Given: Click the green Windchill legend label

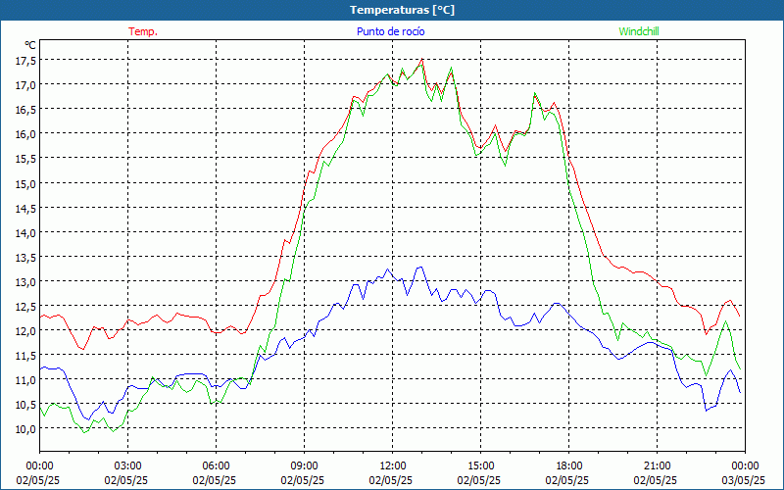Looking at the screenshot, I should [639, 31].
